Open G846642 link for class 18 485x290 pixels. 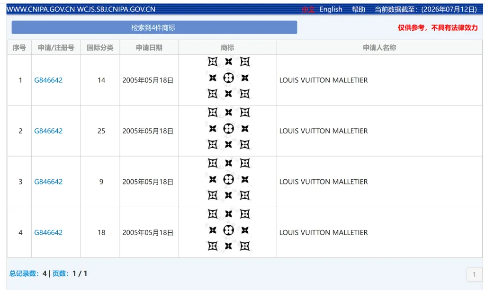(x=48, y=233)
